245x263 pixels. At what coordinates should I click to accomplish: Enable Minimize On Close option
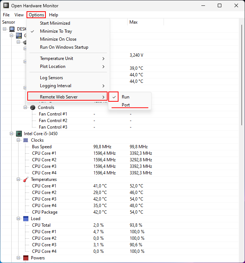click(68, 39)
